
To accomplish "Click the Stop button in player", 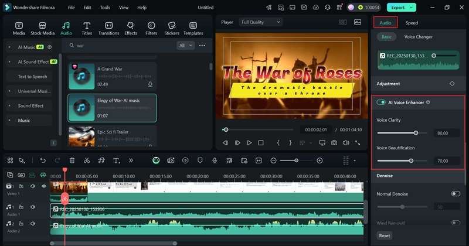I will click(x=261, y=143).
